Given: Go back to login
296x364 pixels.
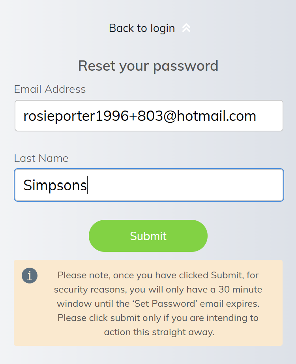Looking at the screenshot, I should (x=142, y=28).
